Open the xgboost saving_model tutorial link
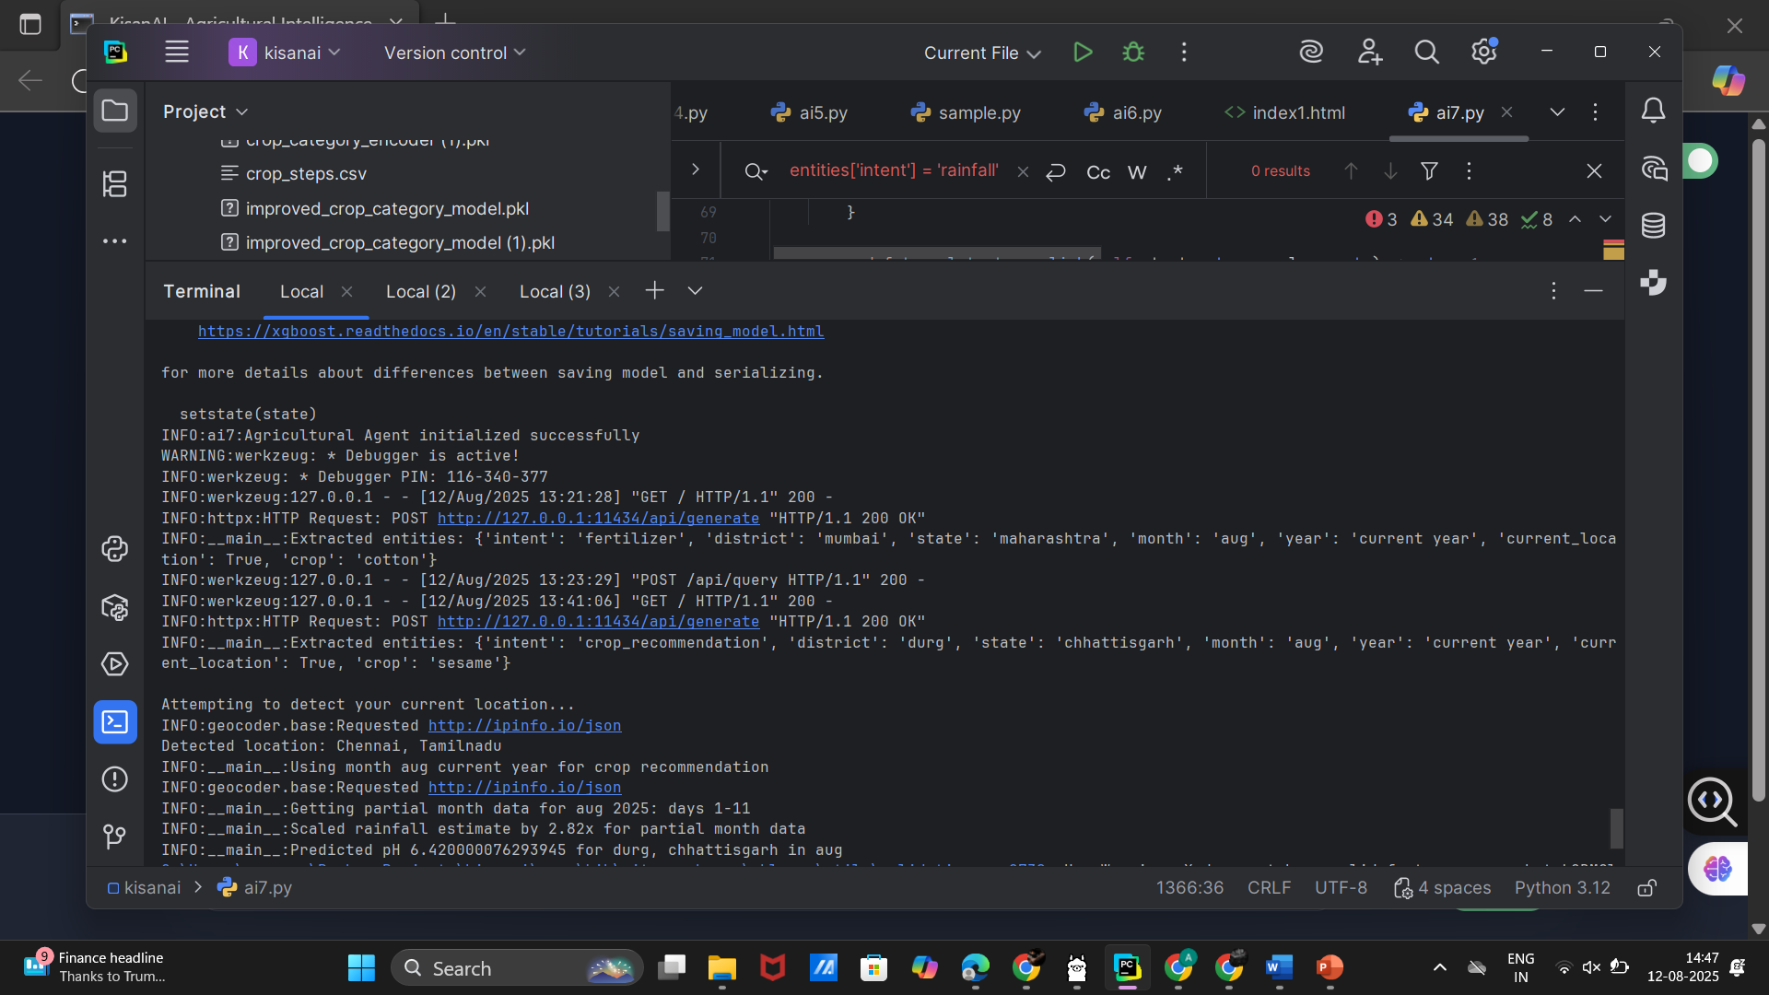 pos(510,332)
